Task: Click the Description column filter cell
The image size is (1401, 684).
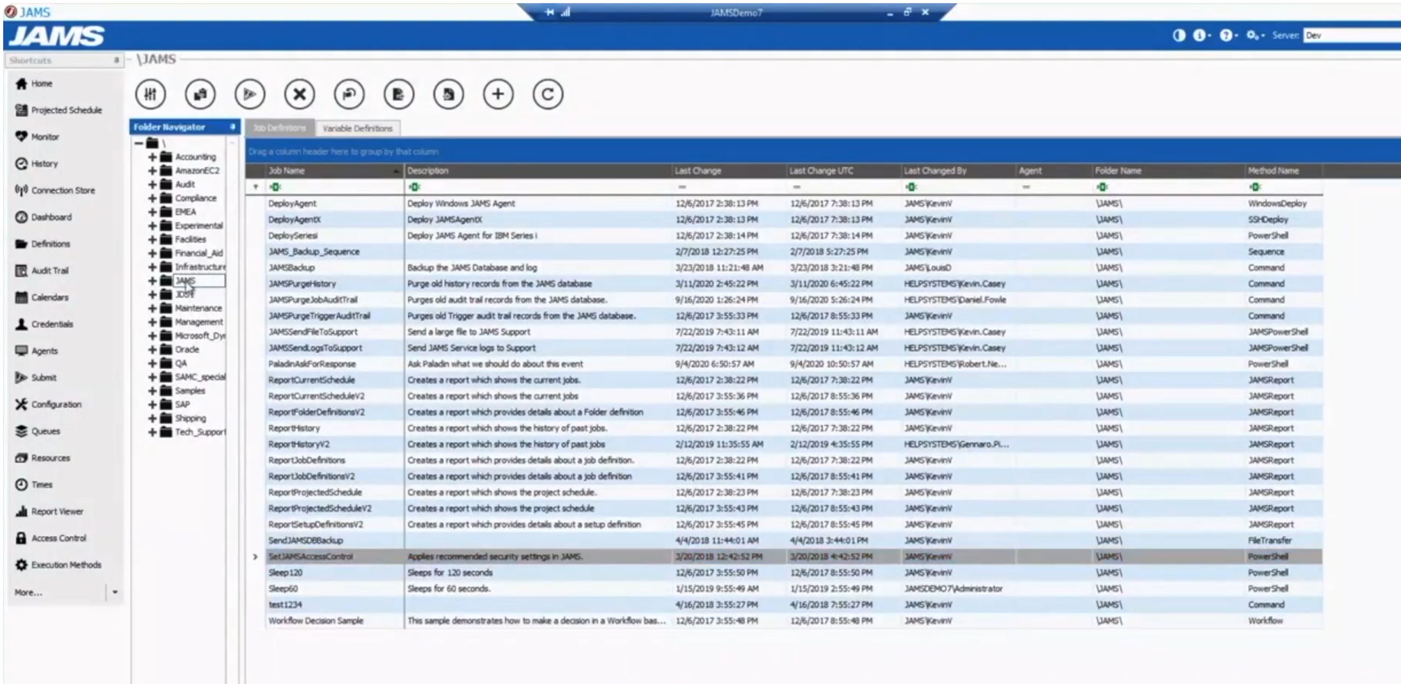Action: click(539, 187)
